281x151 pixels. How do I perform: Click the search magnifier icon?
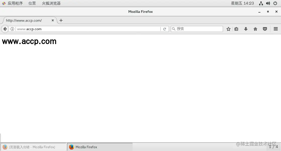click(x=174, y=29)
